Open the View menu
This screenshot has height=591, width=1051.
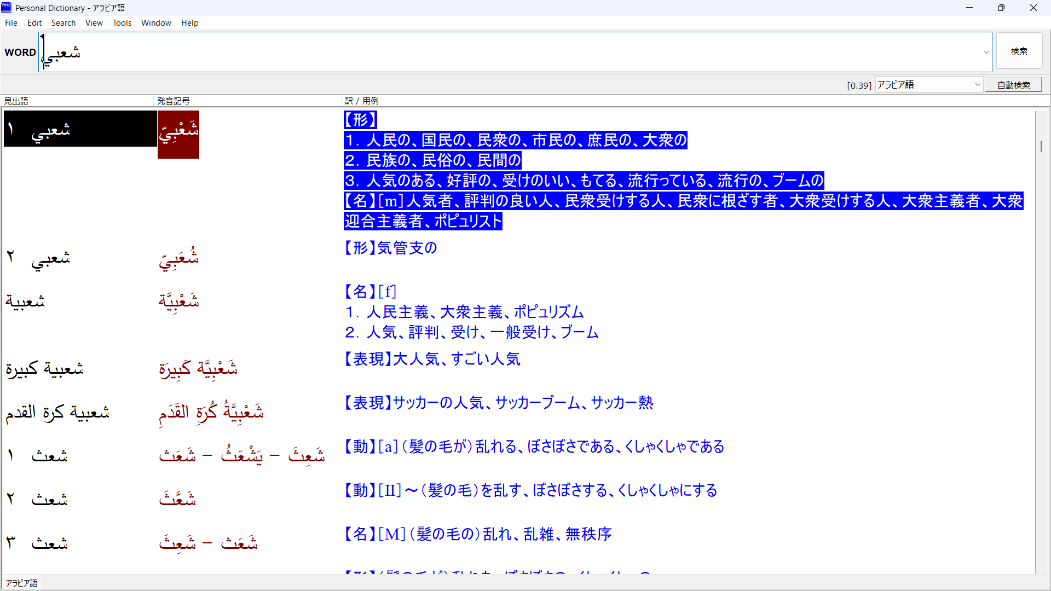[x=94, y=22]
